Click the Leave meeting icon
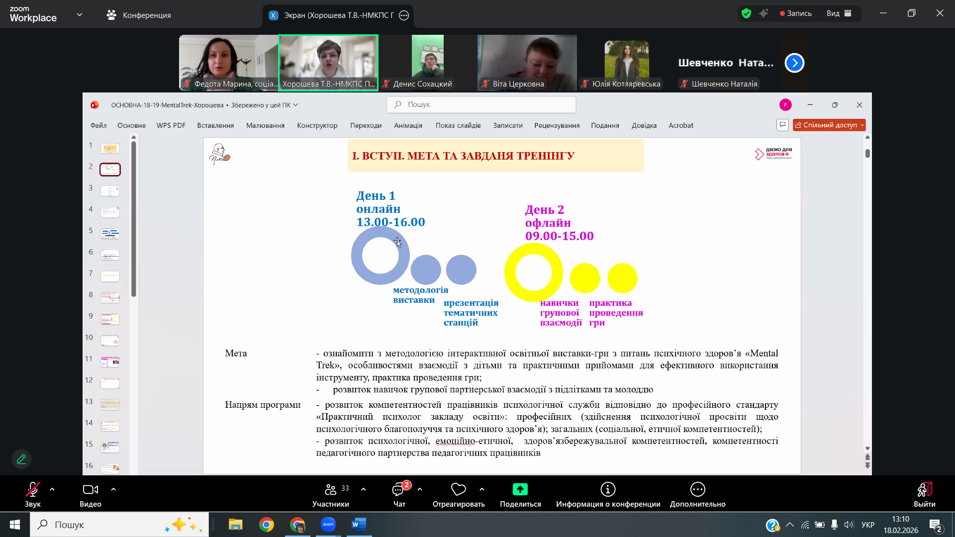The width and height of the screenshot is (955, 537). 924,490
